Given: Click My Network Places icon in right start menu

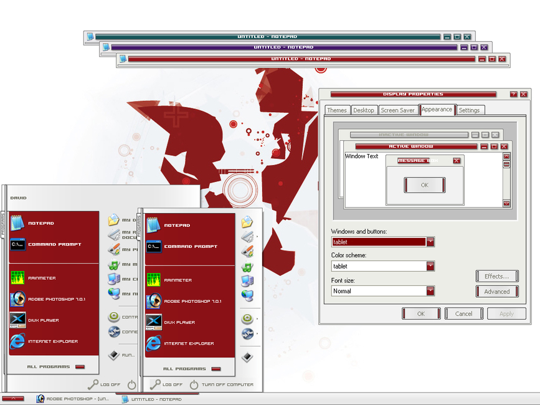Looking at the screenshot, I should 247,295.
